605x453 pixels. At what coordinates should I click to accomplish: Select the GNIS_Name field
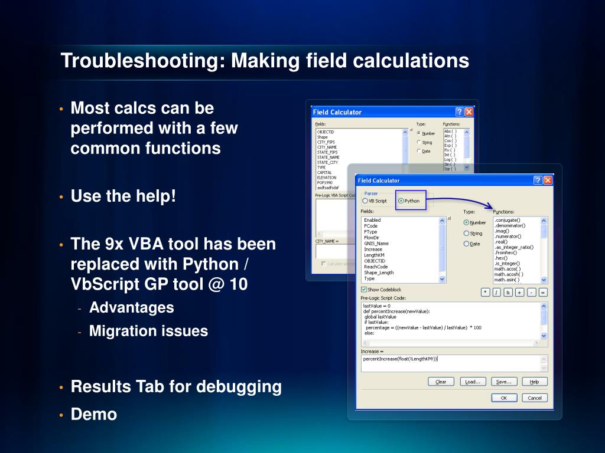click(x=376, y=244)
